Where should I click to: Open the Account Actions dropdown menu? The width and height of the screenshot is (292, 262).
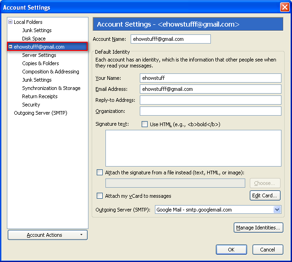48,235
